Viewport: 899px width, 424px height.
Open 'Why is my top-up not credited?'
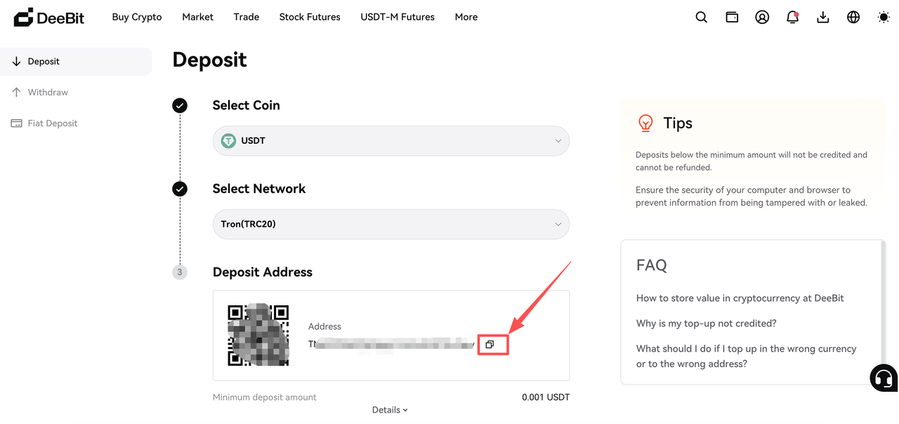point(706,323)
